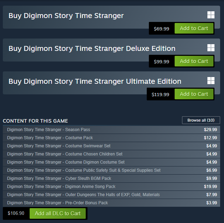Add the $69.99 standard edition to cart
Viewport: 224px width, 223px height.
(194, 28)
